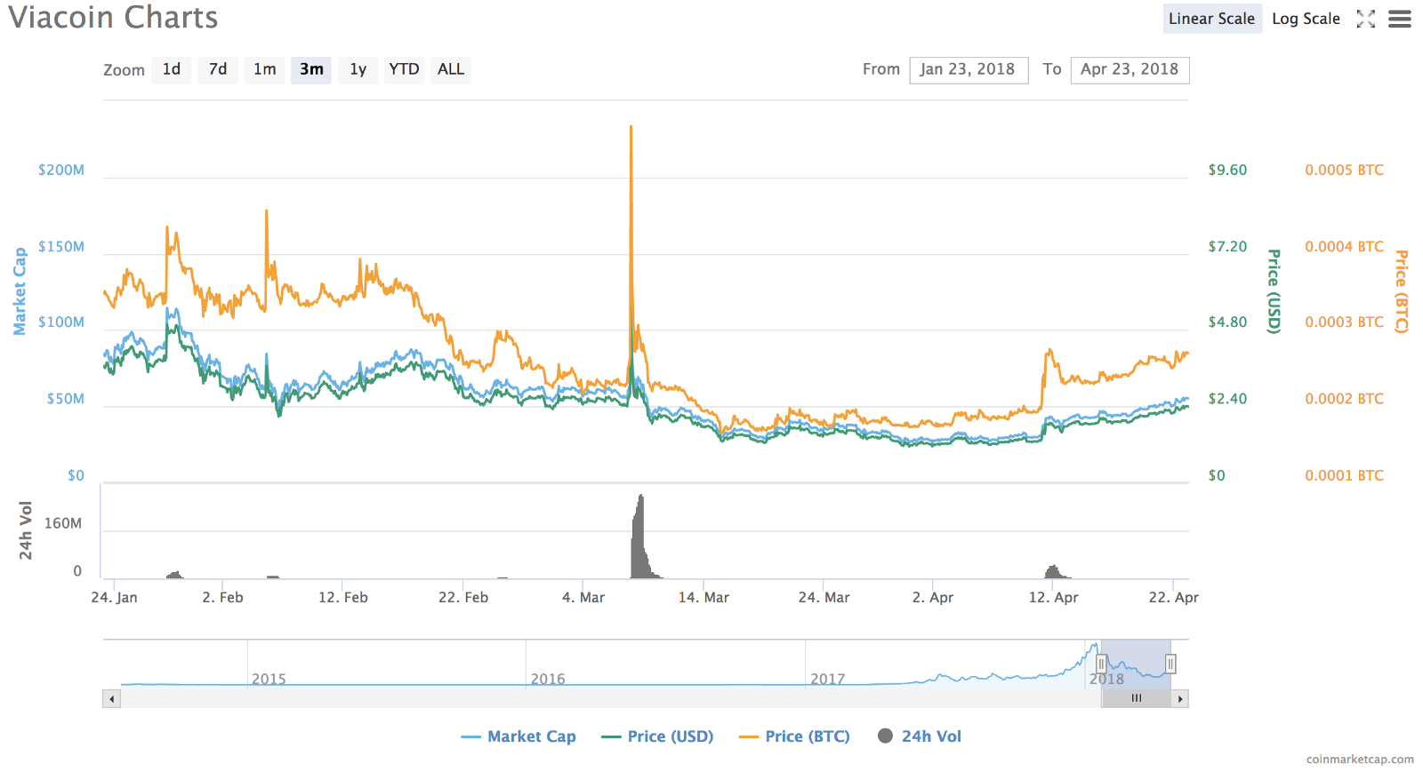Open the chart hamburger menu
This screenshot has height=772, width=1423.
[x=1400, y=19]
